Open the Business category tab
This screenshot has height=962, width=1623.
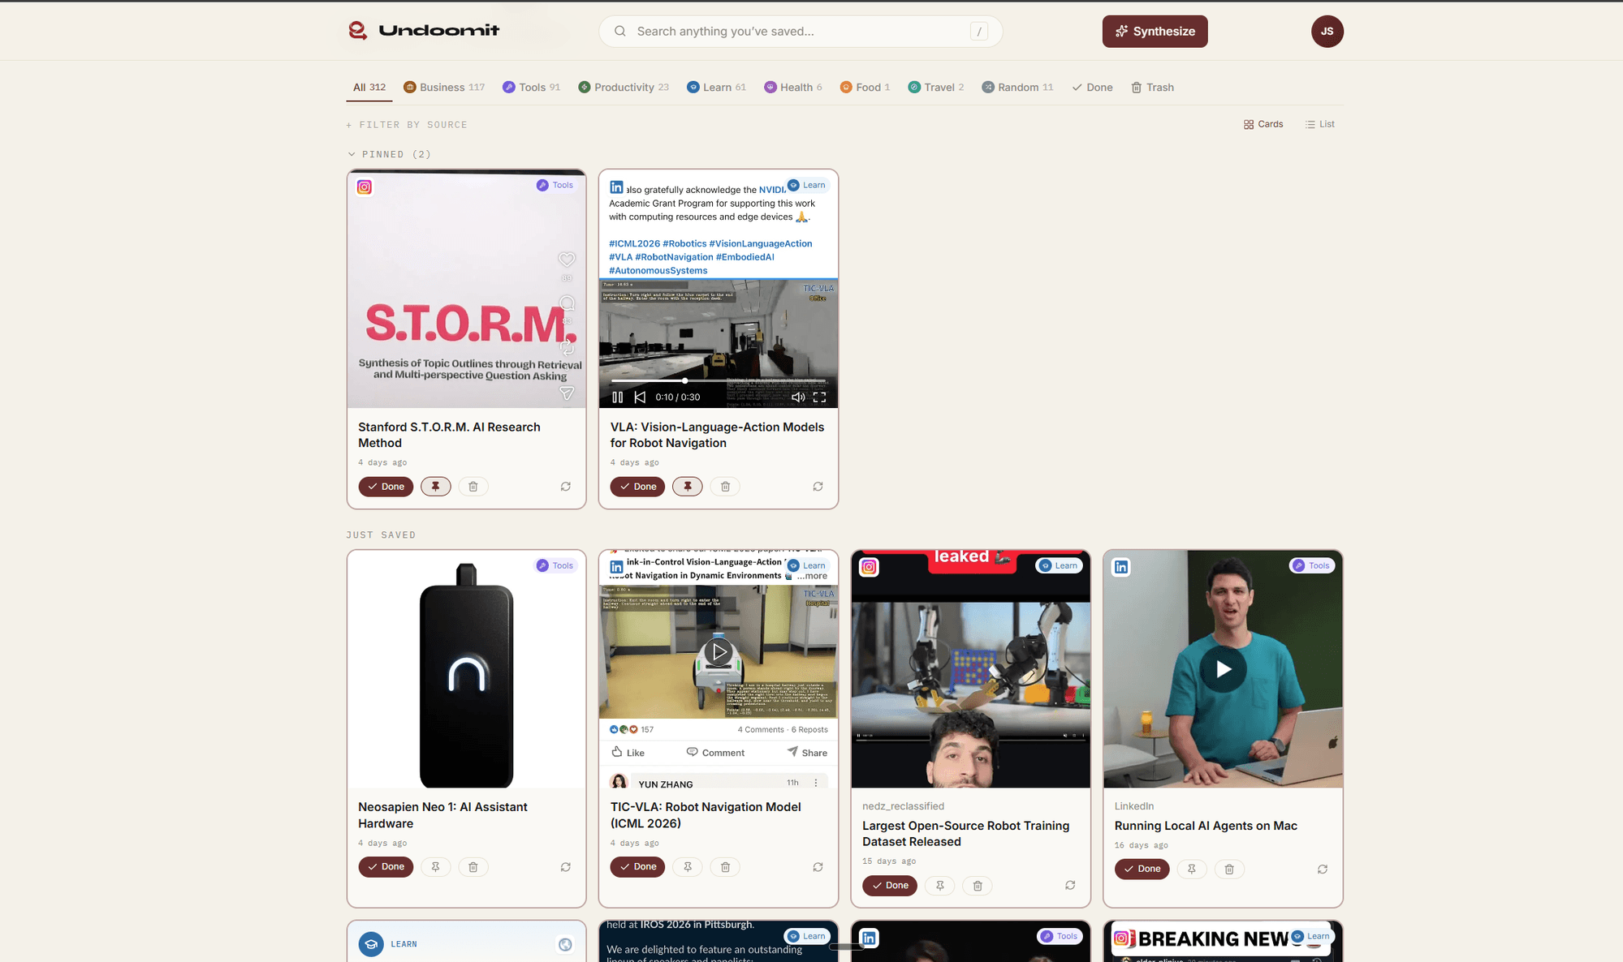[444, 88]
